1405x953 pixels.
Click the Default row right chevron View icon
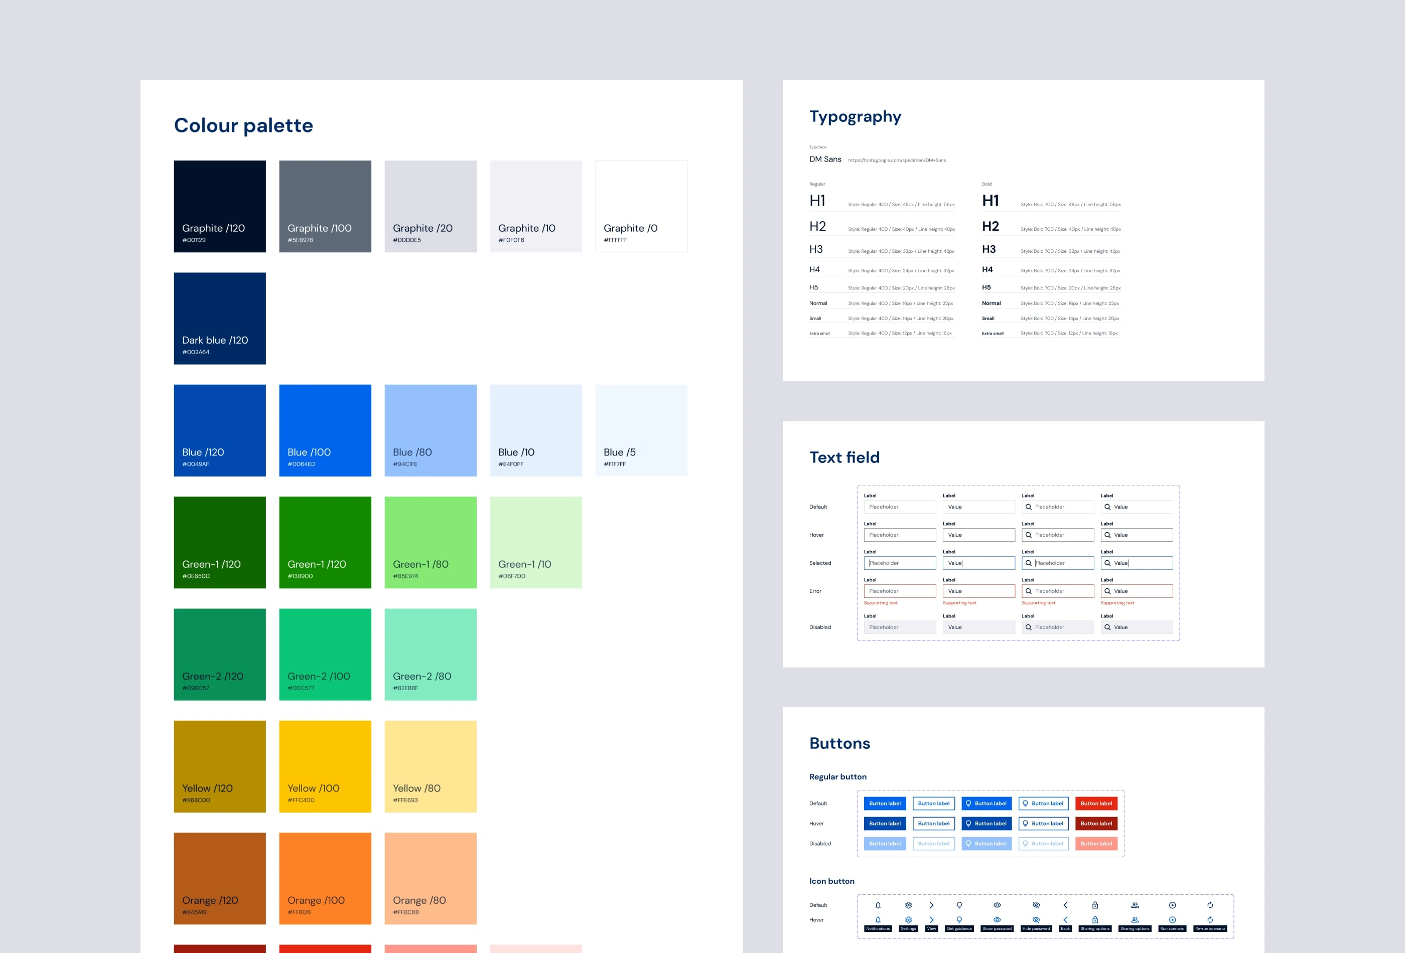[x=932, y=905]
